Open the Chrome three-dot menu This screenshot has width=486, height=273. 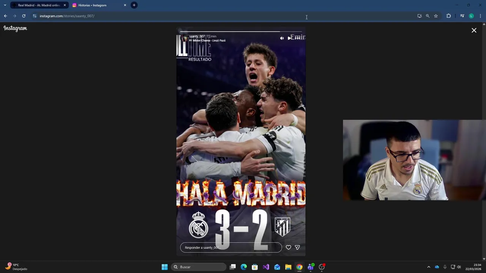pyautogui.click(x=480, y=16)
